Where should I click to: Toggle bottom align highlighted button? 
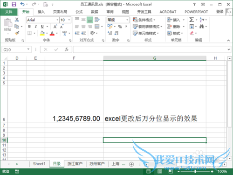click(90, 20)
